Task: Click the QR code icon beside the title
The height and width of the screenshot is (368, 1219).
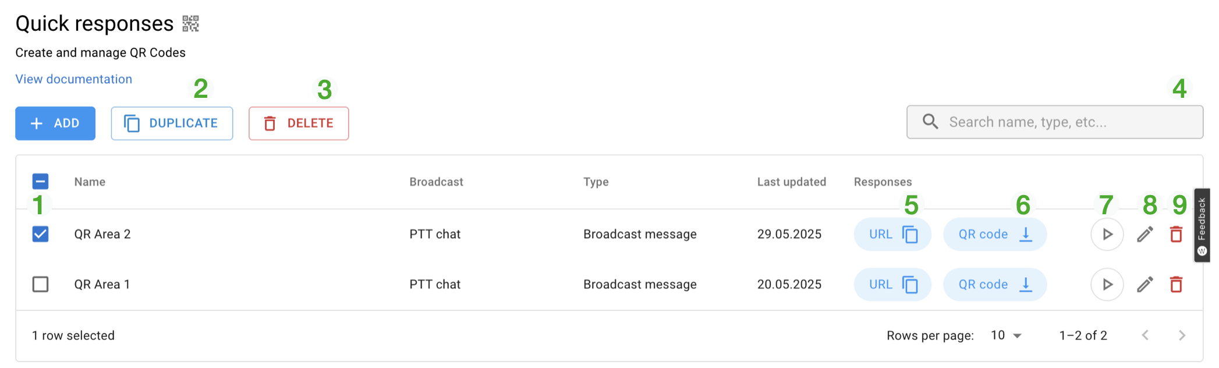Action: pos(190,24)
